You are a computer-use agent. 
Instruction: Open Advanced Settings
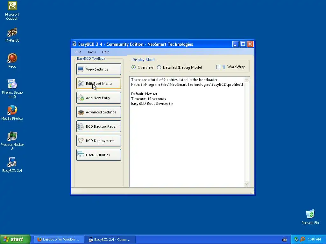(x=99, y=112)
